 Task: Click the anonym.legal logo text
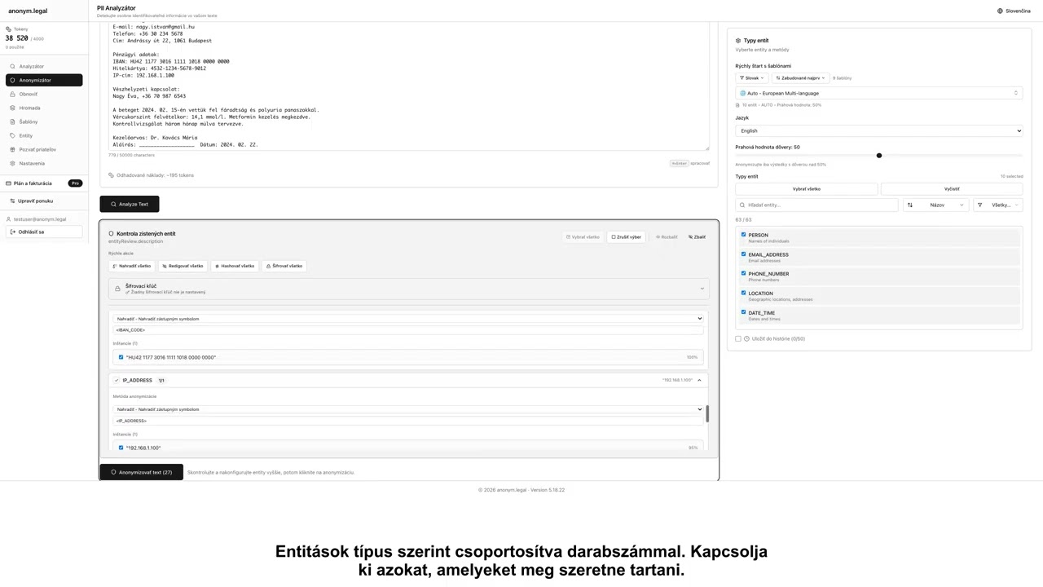click(28, 11)
